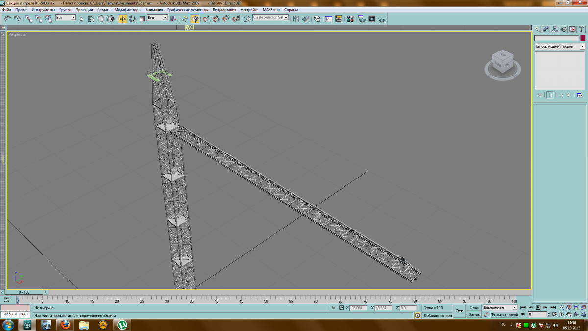588x331 pixels.
Task: Click the large Set Keys key button
Action: pos(459,311)
